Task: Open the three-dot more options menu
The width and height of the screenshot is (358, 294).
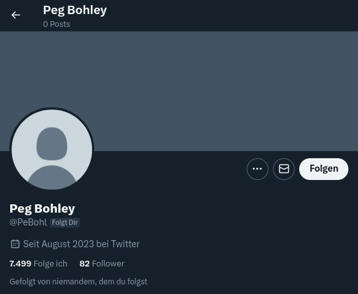Action: click(x=257, y=169)
